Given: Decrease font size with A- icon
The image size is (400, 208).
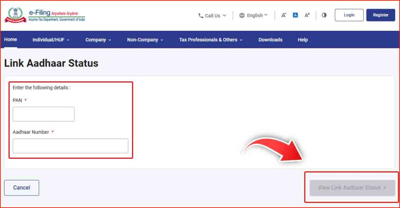Looking at the screenshot, I should coord(284,15).
